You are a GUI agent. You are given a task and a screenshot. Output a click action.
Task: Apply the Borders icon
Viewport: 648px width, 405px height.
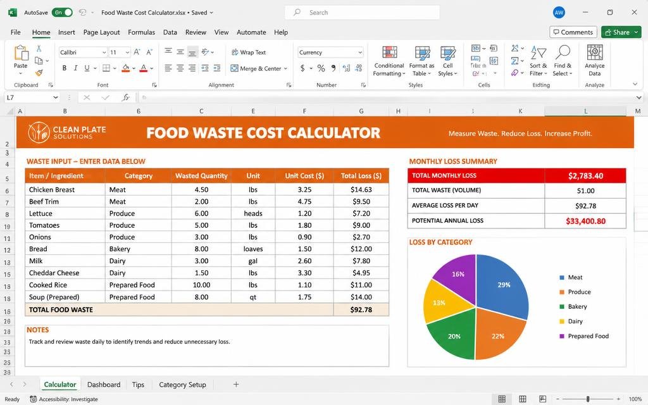106,68
